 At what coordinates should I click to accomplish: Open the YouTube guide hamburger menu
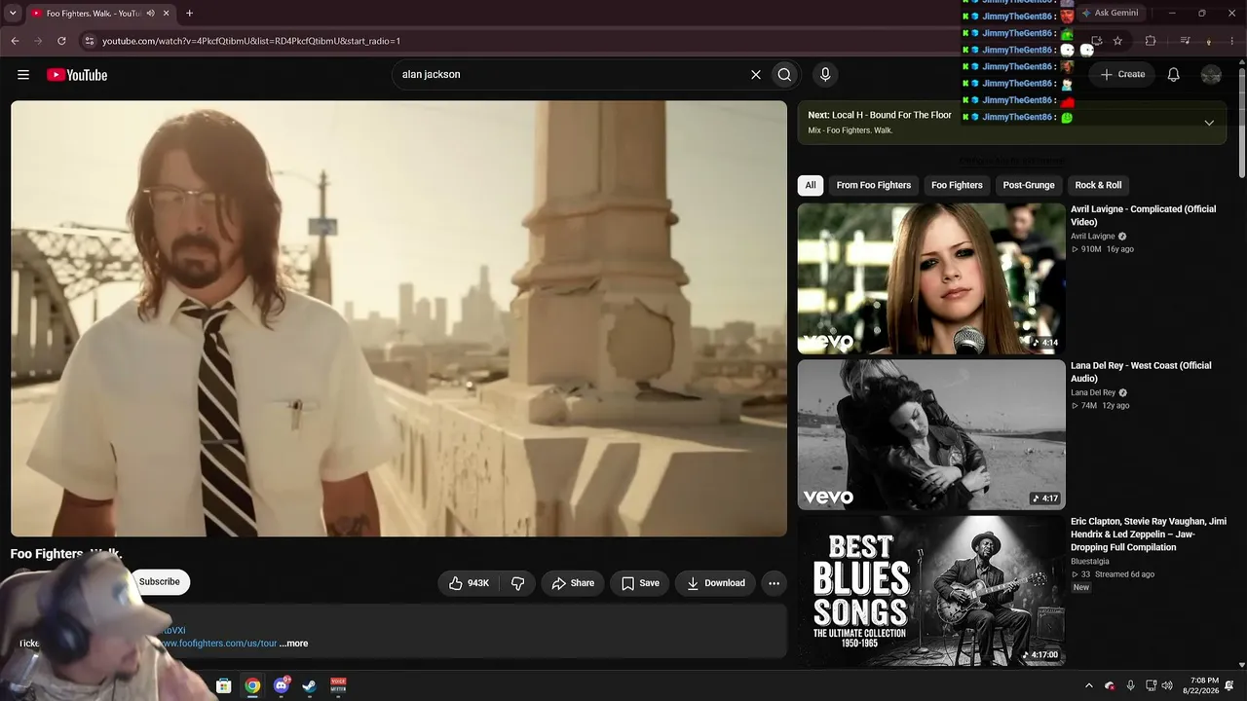23,75
